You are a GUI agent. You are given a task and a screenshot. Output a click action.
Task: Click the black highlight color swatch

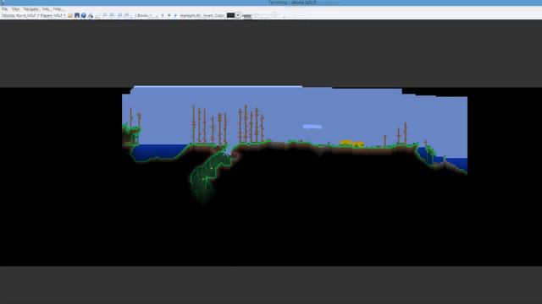coord(230,15)
